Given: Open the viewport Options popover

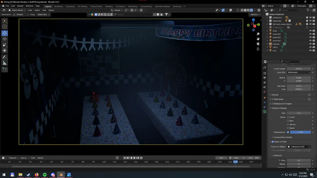Looking at the screenshot, I should pos(255,14).
